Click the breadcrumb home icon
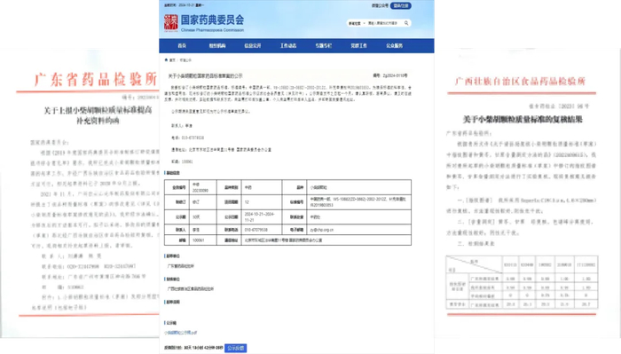The width and height of the screenshot is (621, 354). 166,59
